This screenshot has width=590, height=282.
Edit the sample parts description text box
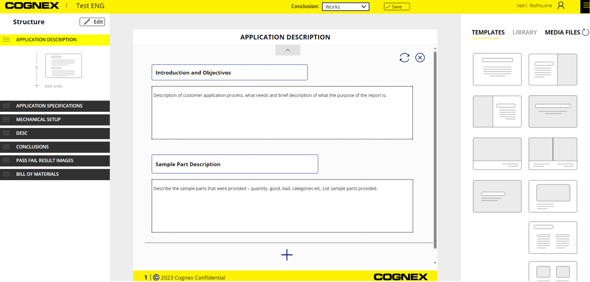[282, 206]
